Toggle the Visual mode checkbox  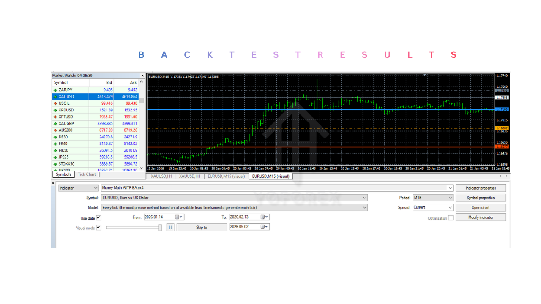coord(98,228)
